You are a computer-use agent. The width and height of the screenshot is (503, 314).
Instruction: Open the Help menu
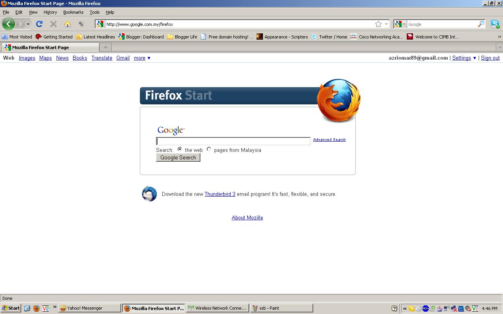[110, 12]
